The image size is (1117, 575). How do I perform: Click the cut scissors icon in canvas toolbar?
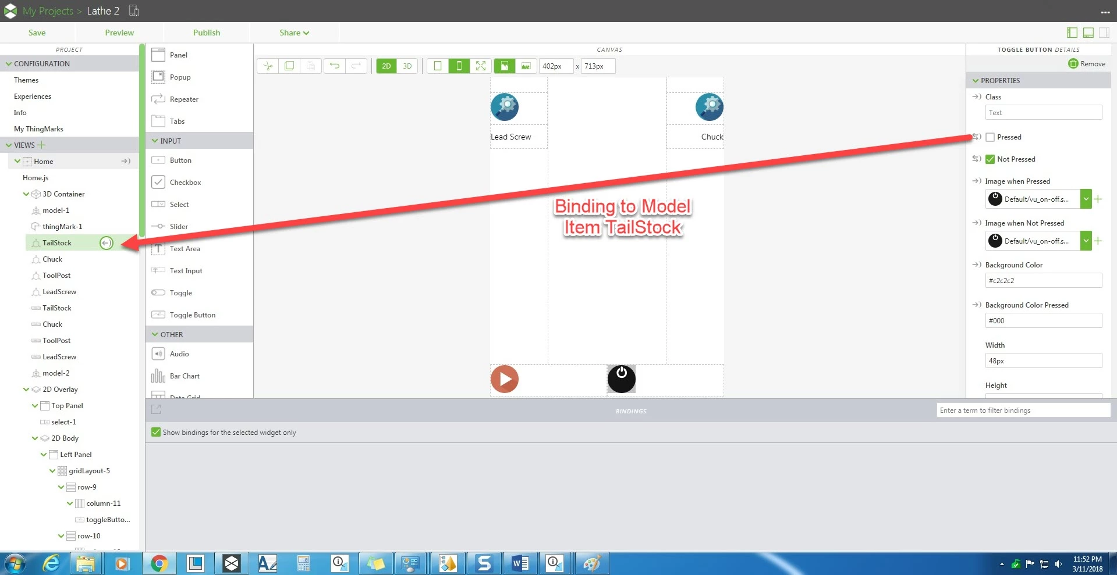tap(268, 66)
